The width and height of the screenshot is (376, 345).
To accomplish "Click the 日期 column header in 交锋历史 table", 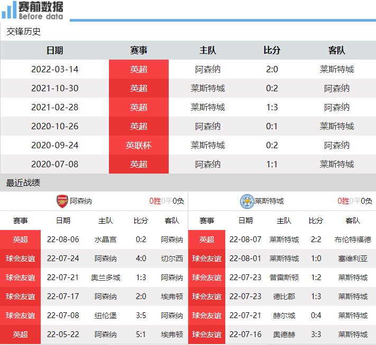I will [x=54, y=50].
